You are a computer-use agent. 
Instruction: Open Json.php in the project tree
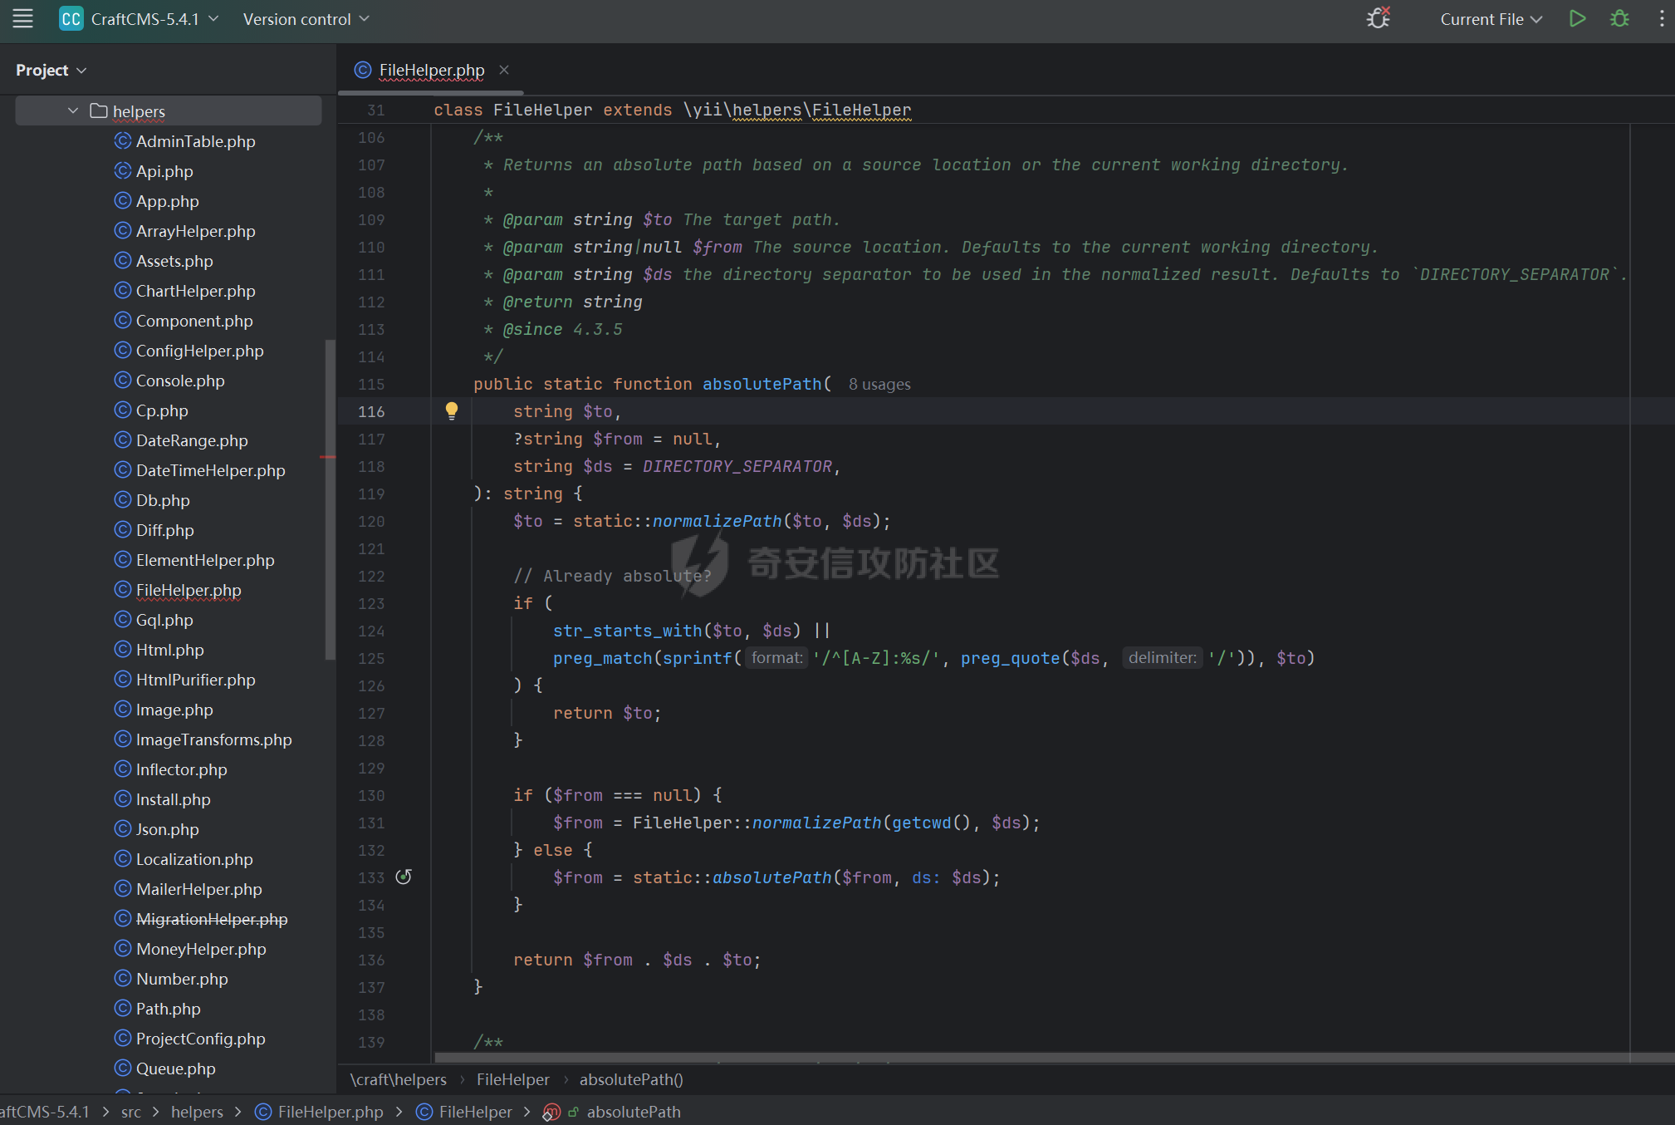[x=167, y=829]
